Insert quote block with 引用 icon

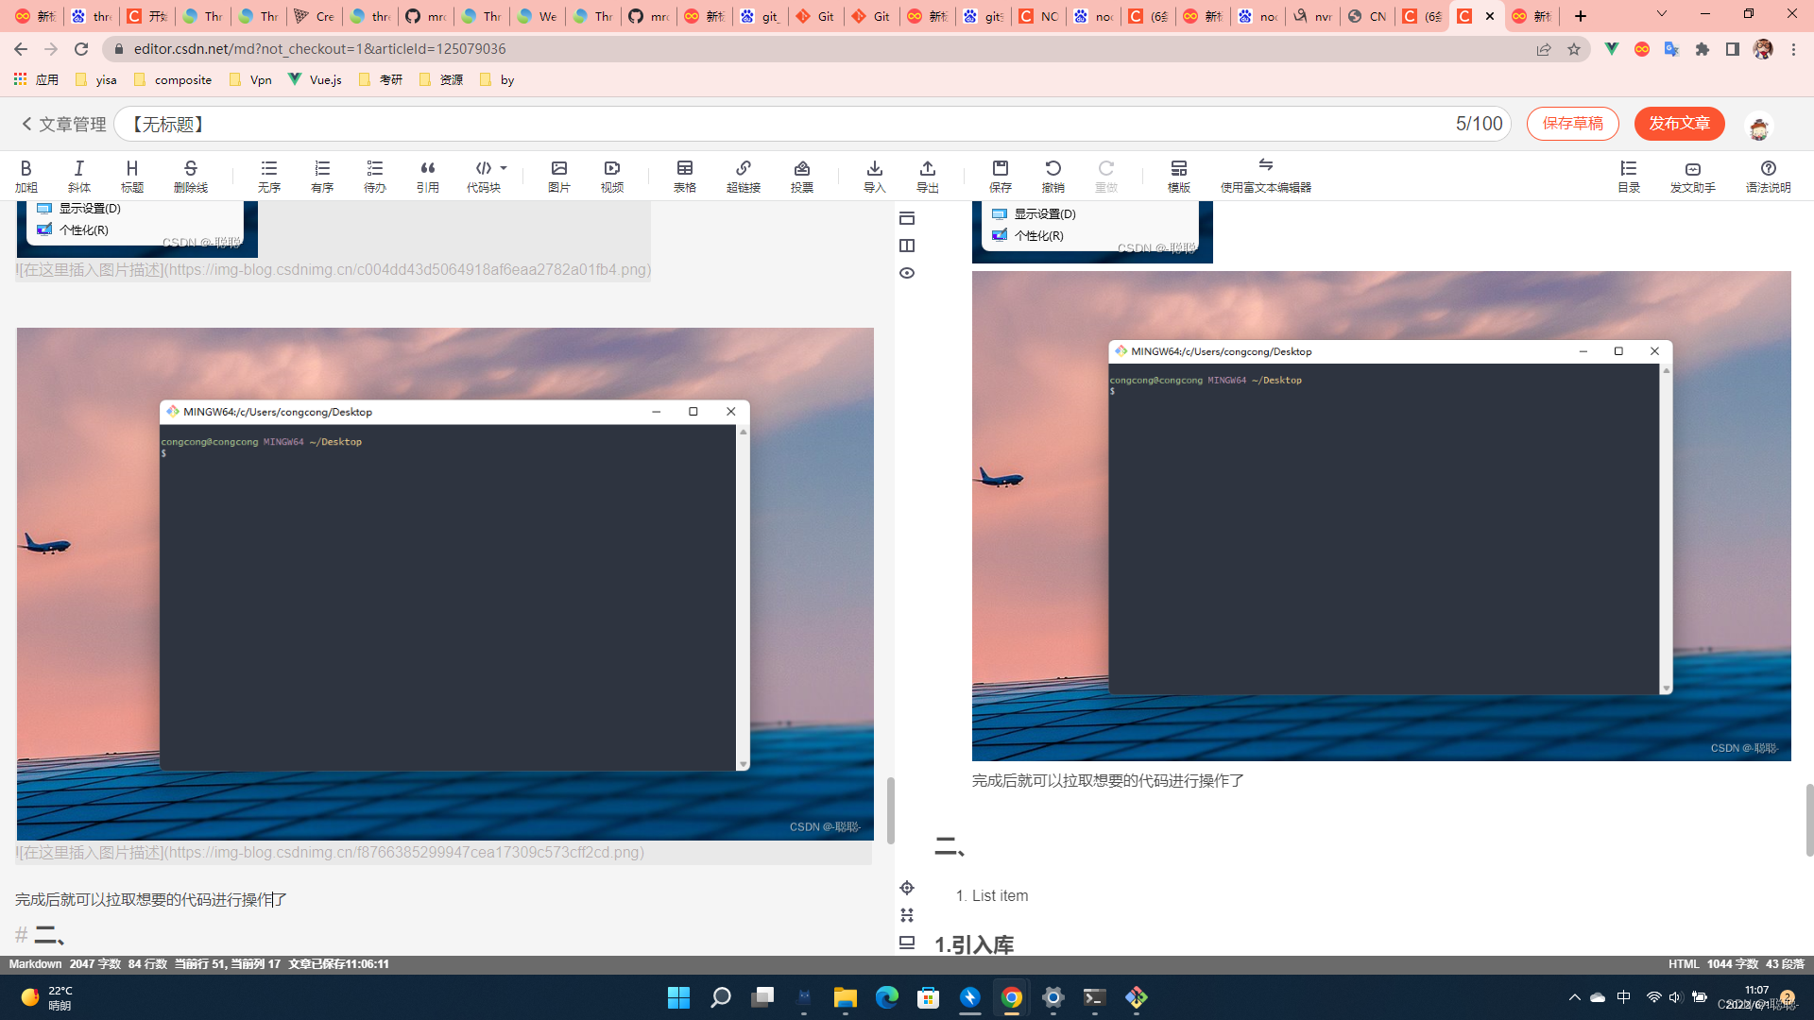(427, 176)
